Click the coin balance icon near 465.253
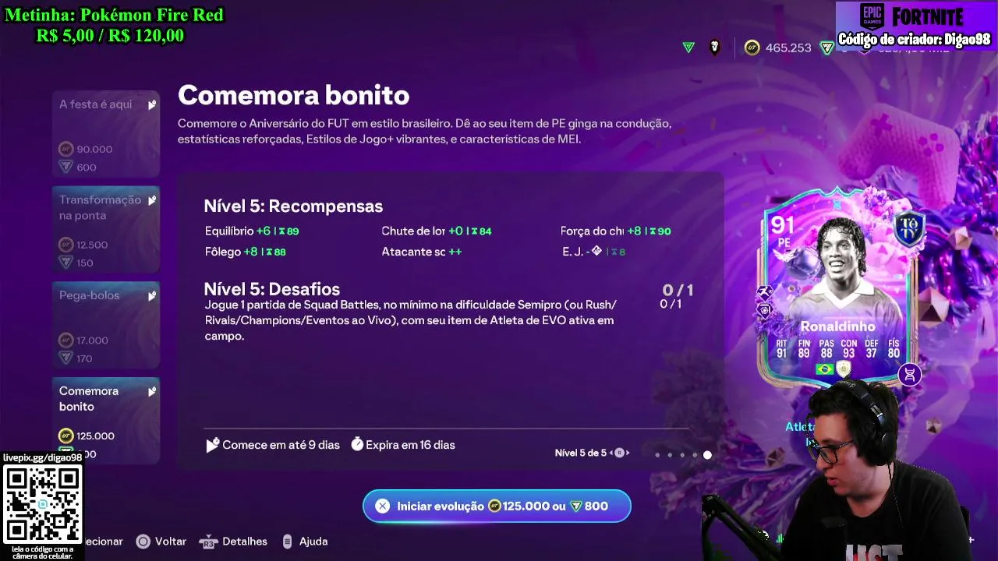Viewport: 998px width, 561px height. coord(752,48)
